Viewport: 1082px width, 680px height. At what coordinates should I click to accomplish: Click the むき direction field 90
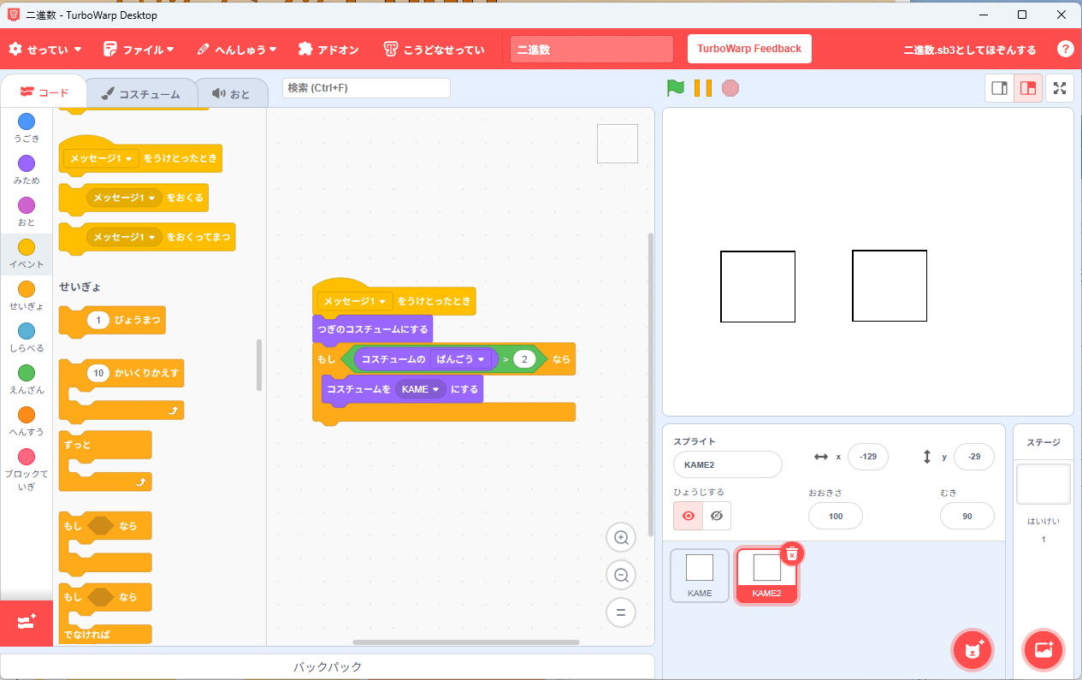tap(967, 516)
